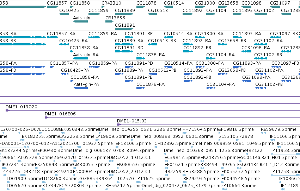
Task: Open the IP11625.5prime EST label
Action: [153, 179]
